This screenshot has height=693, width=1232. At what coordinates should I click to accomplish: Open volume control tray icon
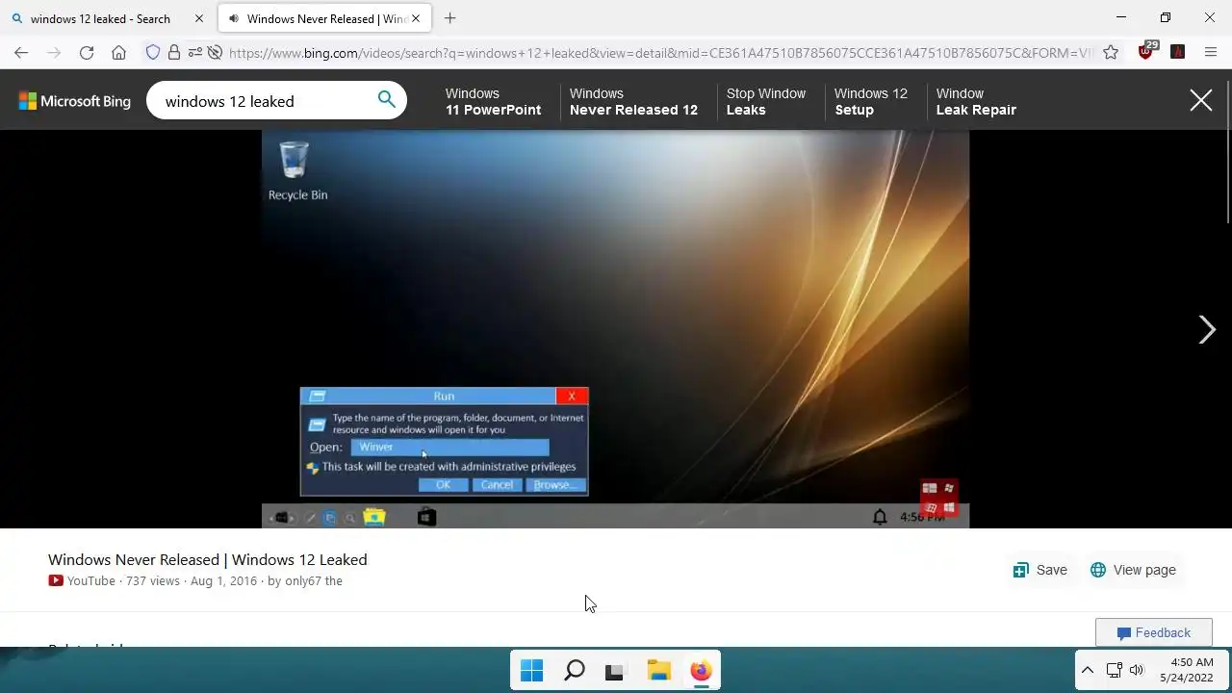click(1137, 670)
